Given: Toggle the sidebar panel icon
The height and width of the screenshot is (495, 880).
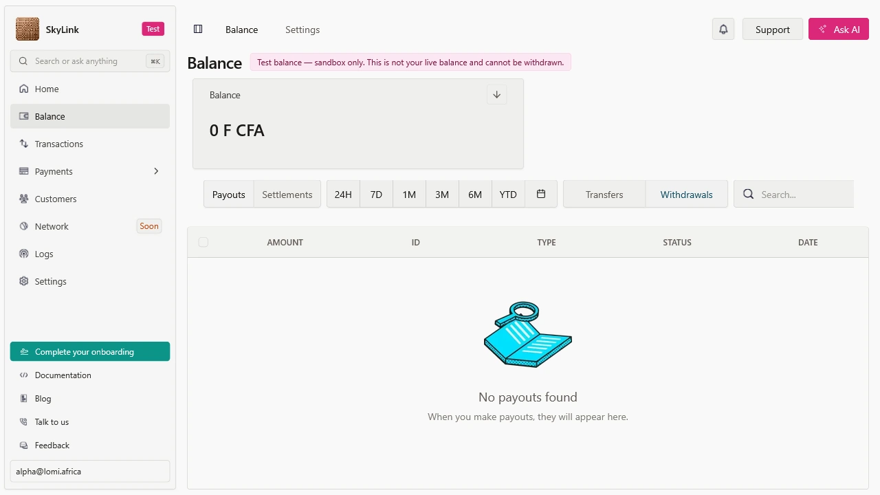Looking at the screenshot, I should click(x=198, y=29).
